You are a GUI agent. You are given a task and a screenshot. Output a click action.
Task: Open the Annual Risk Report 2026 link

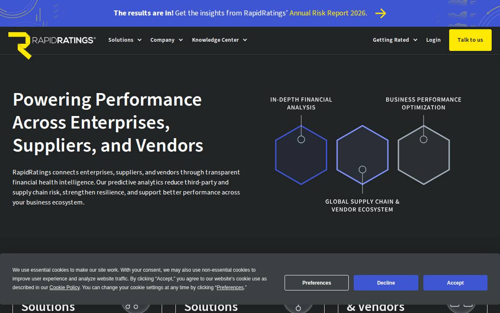[x=328, y=13]
